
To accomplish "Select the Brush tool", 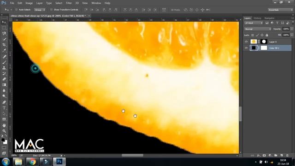I will pyautogui.click(x=4, y=62).
